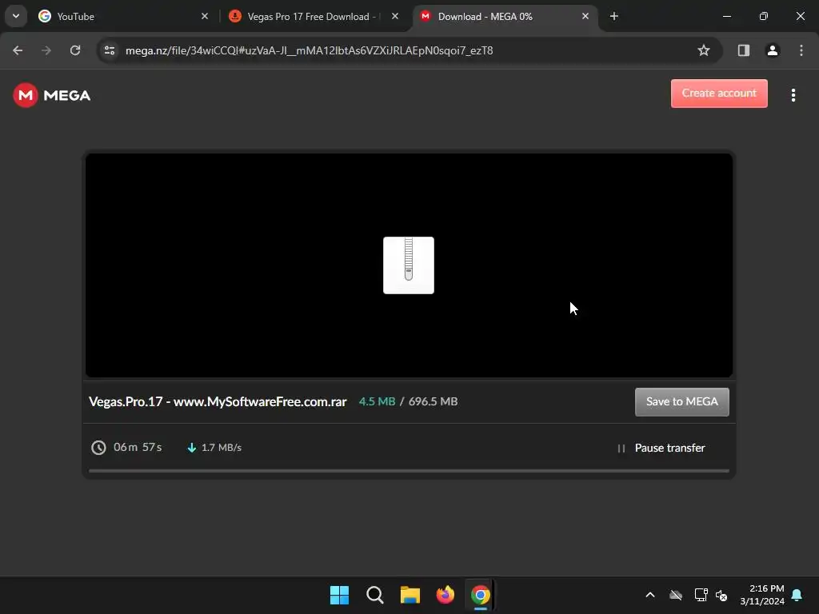Click the RAR archive file icon preview
The width and height of the screenshot is (819, 614).
409,265
